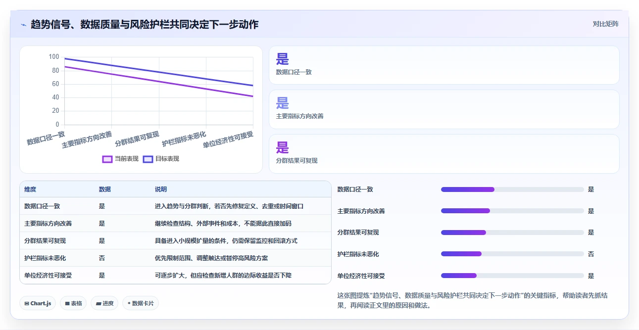The width and height of the screenshot is (639, 330).
Task: Click the 否 value beside the 护栏指标未恶化 progress bar
Action: point(591,254)
